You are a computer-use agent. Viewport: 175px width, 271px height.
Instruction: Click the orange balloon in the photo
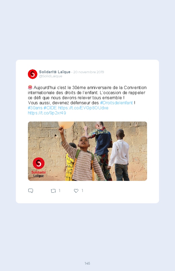point(66,125)
